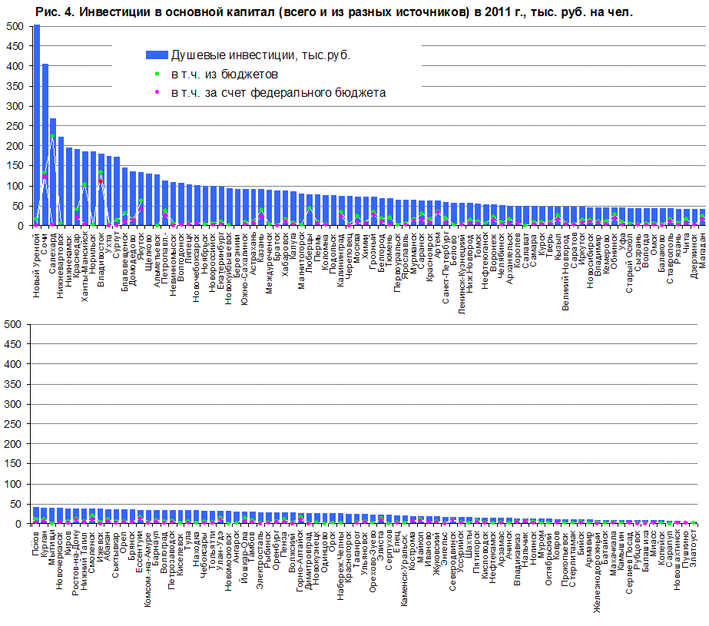The width and height of the screenshot is (709, 626).
Task: Click the red data marker on the Владивосток bar
Action: click(x=101, y=181)
